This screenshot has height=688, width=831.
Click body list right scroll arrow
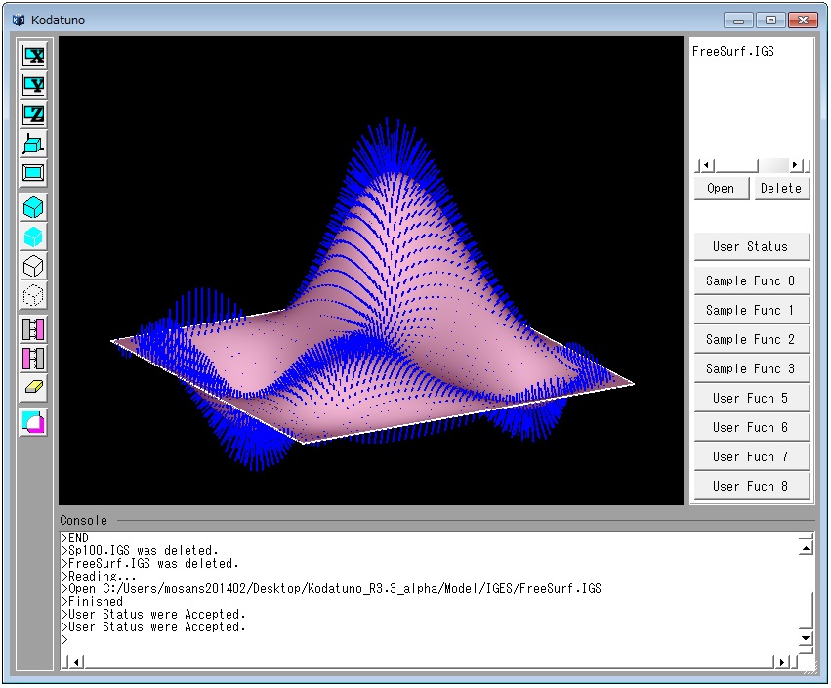coord(795,165)
